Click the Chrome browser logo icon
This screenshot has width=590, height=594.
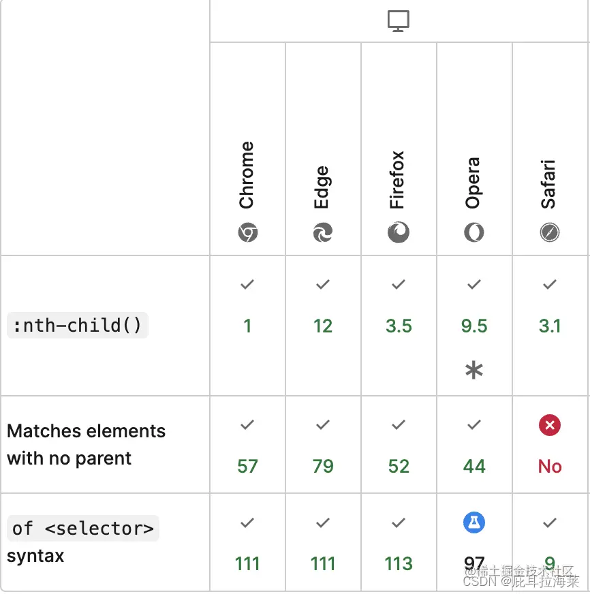[248, 232]
